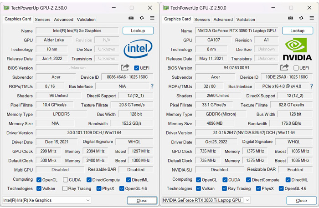Image resolution: width=319 pixels, height=208 pixels.
Task: Click Release Date value Jan 4, 2022
Action: pyautogui.click(x=52, y=59)
